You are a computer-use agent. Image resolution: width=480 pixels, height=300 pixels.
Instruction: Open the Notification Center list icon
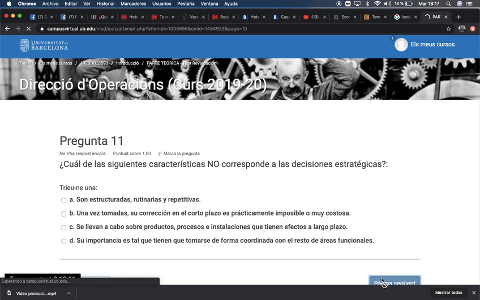(x=469, y=3)
